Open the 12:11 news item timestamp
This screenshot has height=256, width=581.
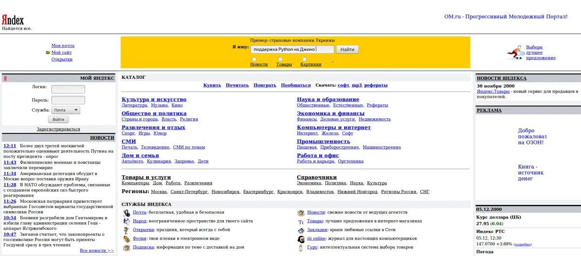[x=10, y=145]
